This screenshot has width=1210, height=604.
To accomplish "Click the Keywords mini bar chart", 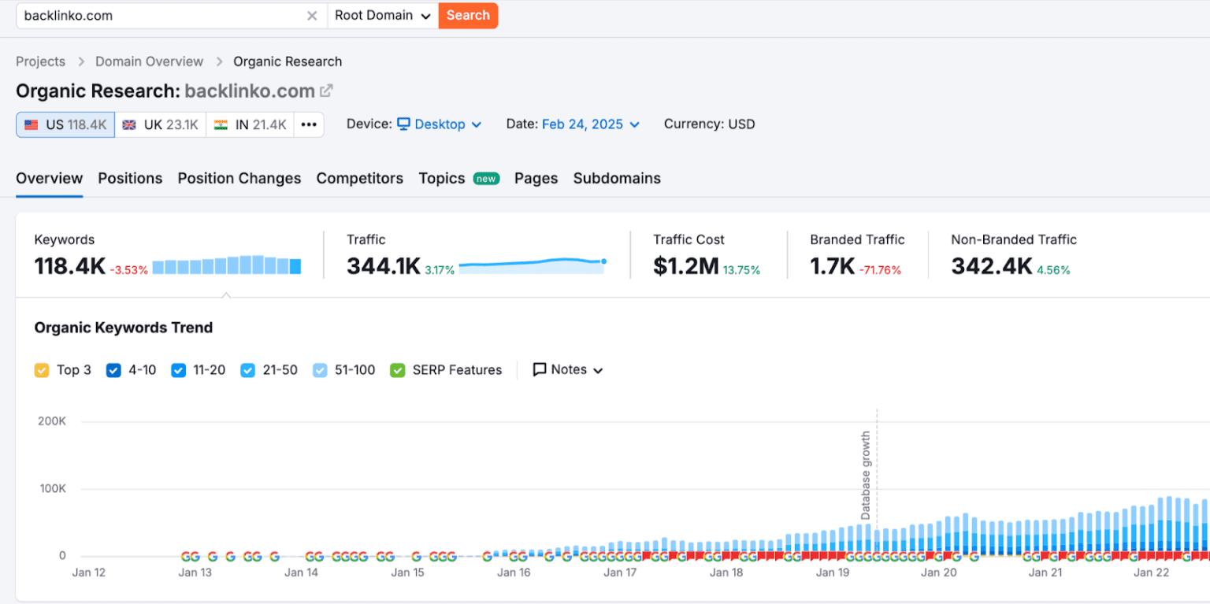I will point(227,265).
